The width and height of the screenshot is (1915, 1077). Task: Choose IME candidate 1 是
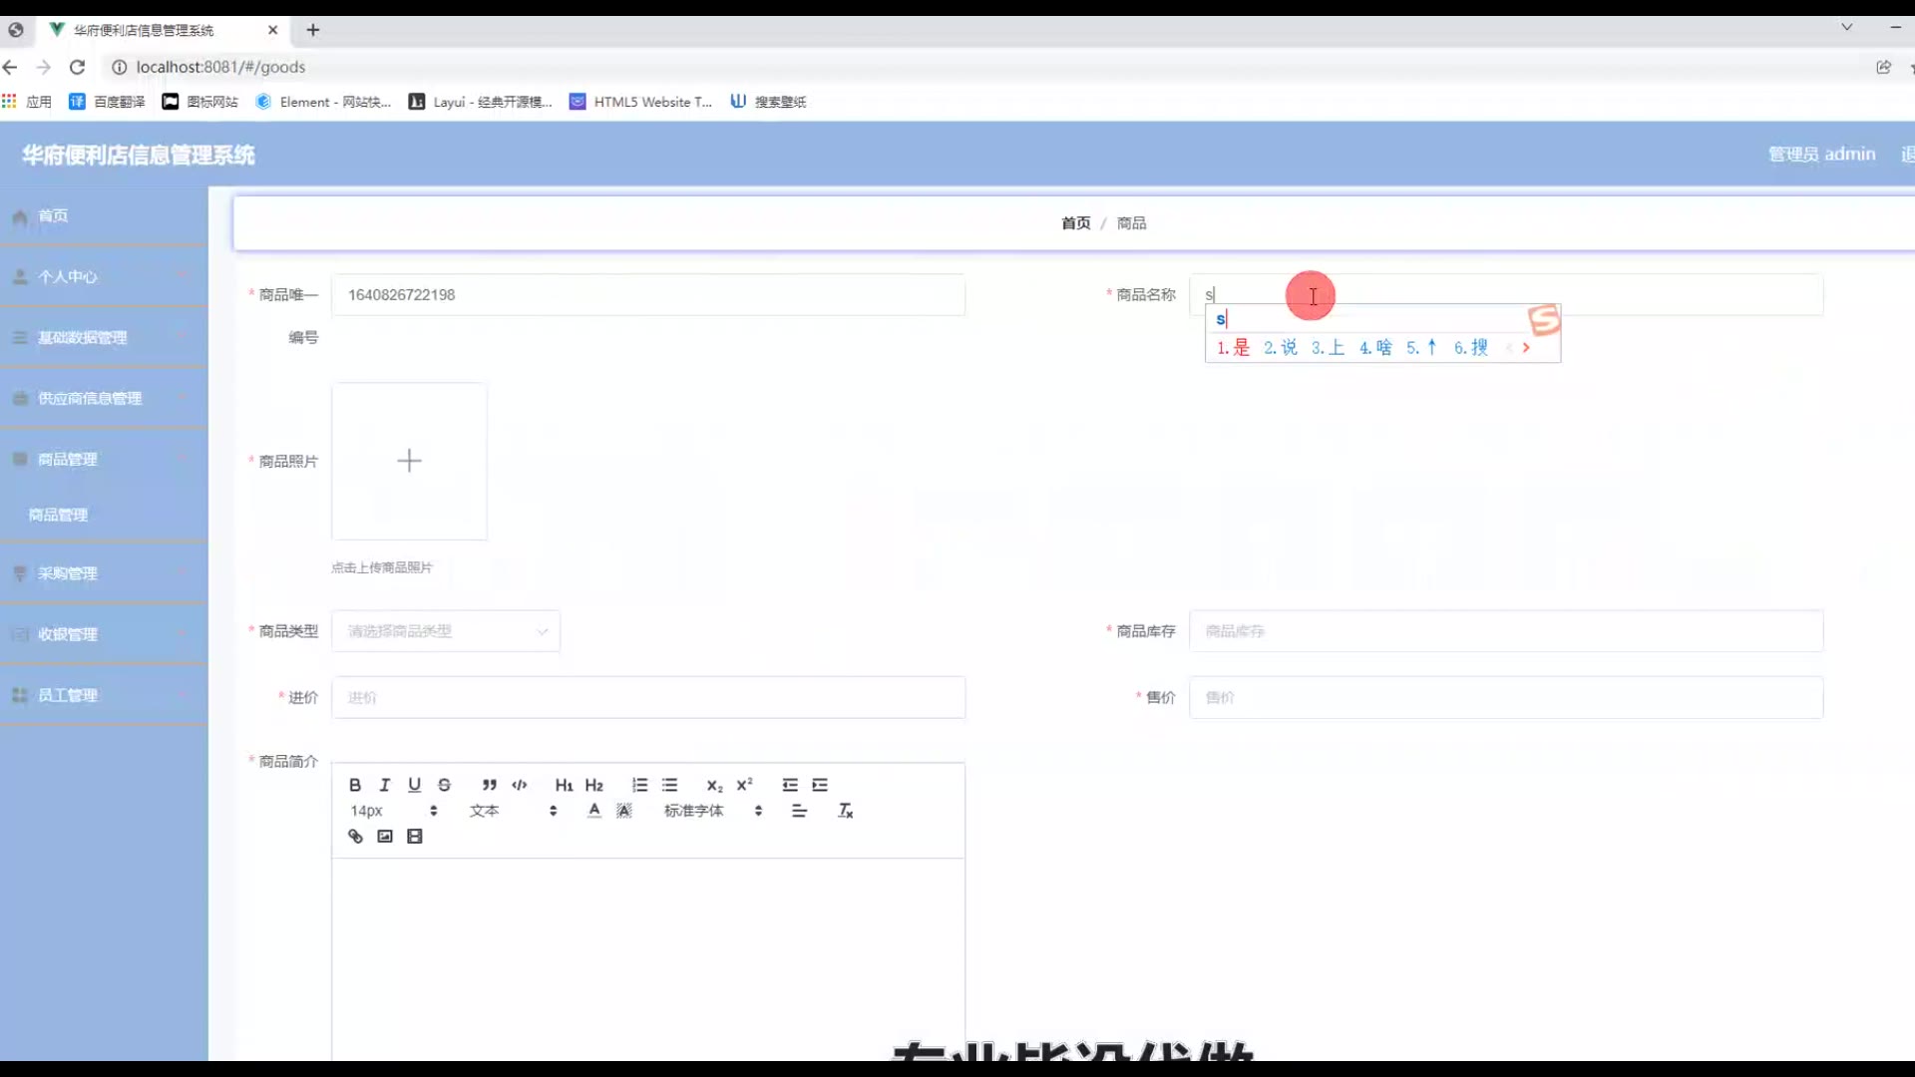pyautogui.click(x=1234, y=348)
